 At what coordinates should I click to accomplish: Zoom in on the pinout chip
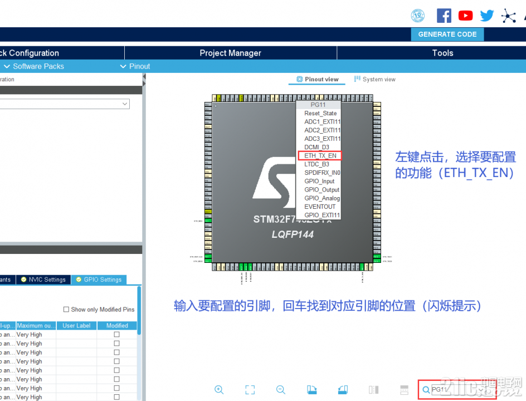pyautogui.click(x=219, y=390)
